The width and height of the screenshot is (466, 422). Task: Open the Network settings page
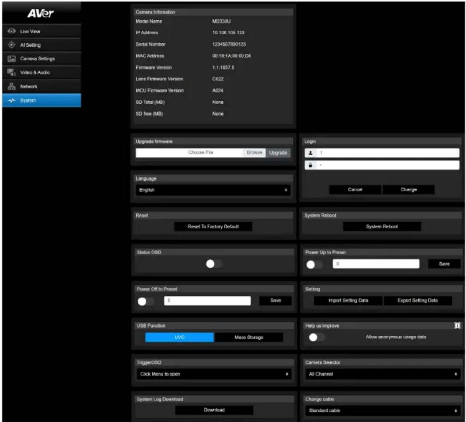point(42,86)
